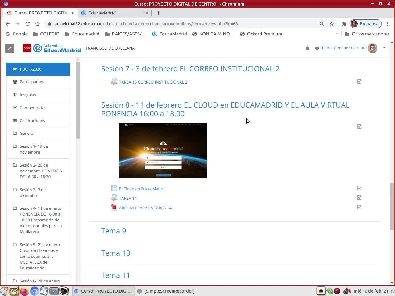This screenshot has width=395, height=296.
Task: Click the El Cloud en EducaMadrid page icon
Action: coord(114,188)
